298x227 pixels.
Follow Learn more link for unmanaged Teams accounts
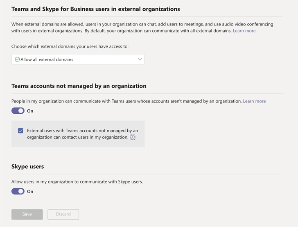(x=254, y=101)
